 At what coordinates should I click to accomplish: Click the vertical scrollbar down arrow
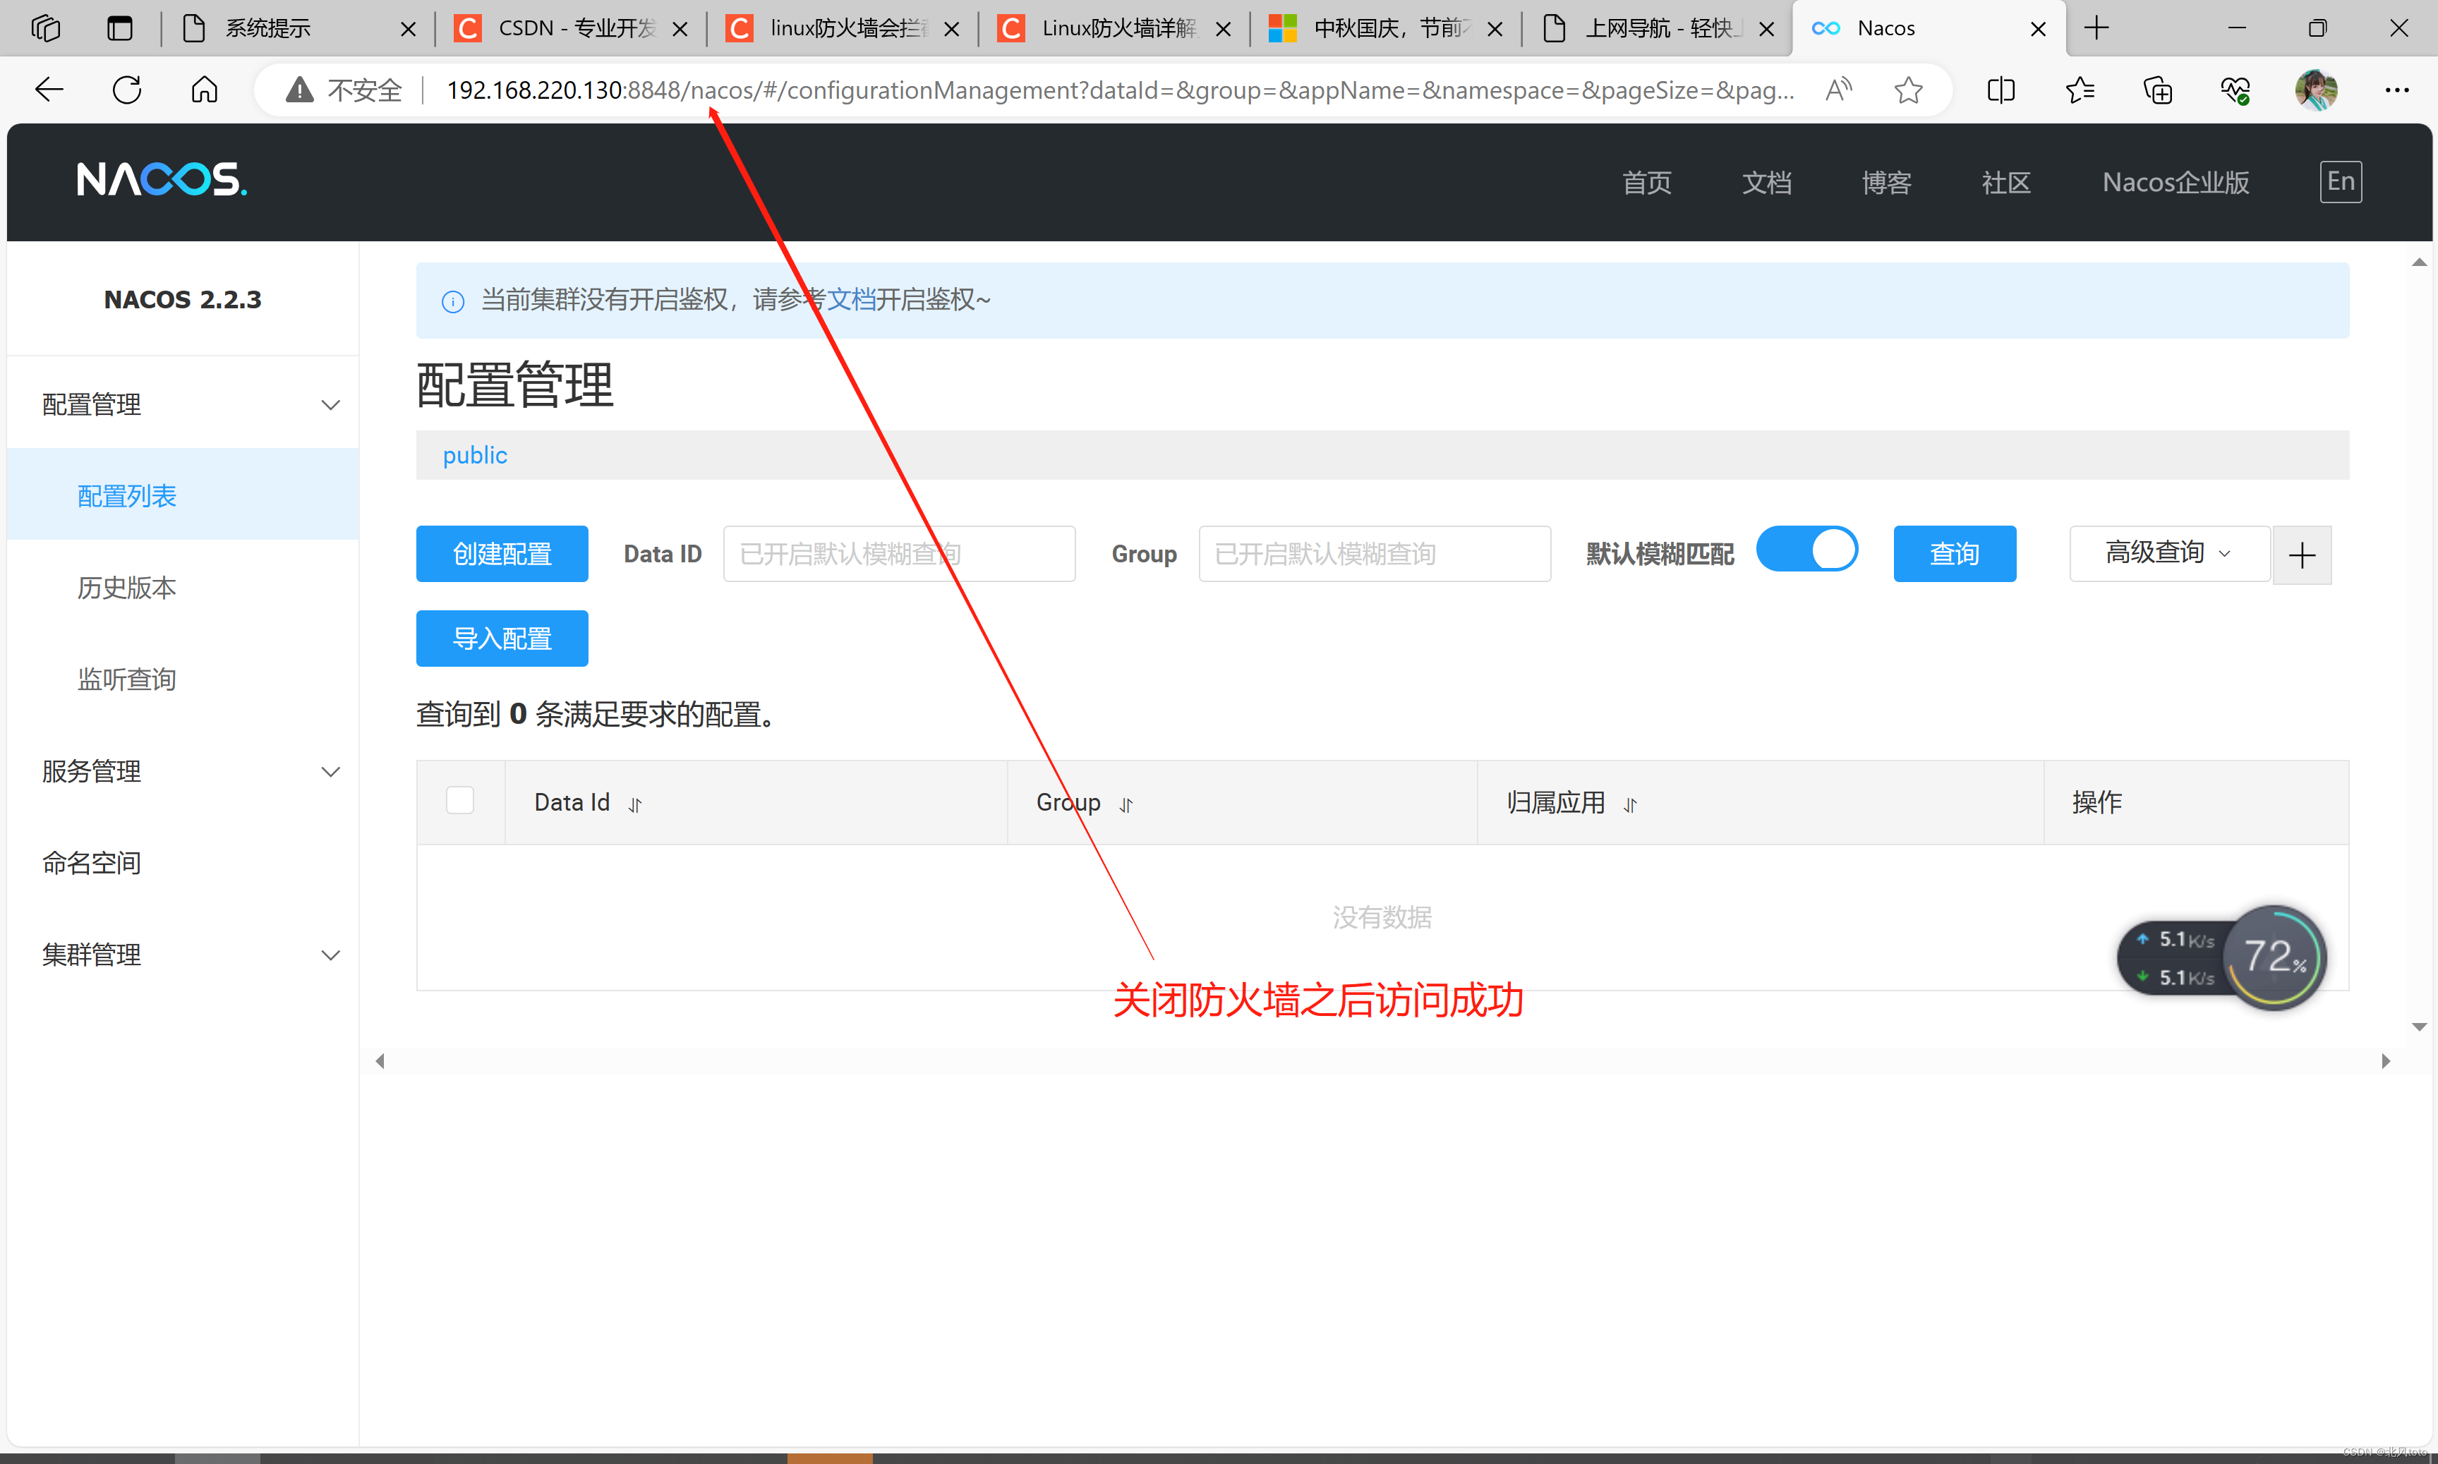coord(2418,1027)
